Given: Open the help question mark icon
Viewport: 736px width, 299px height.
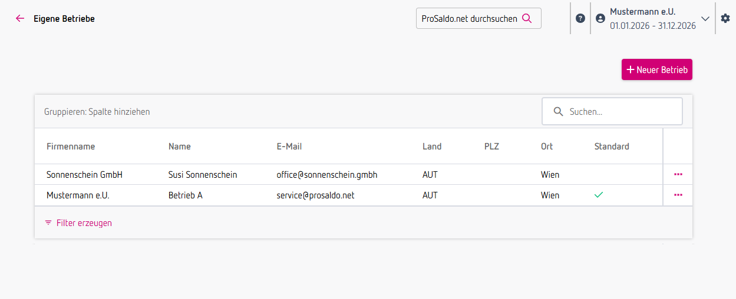Looking at the screenshot, I should point(580,18).
